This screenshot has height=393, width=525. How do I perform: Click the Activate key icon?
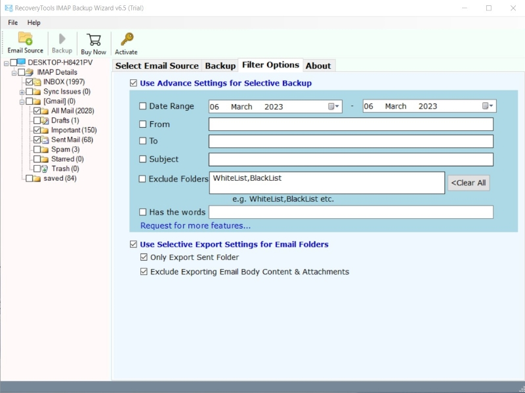point(126,39)
